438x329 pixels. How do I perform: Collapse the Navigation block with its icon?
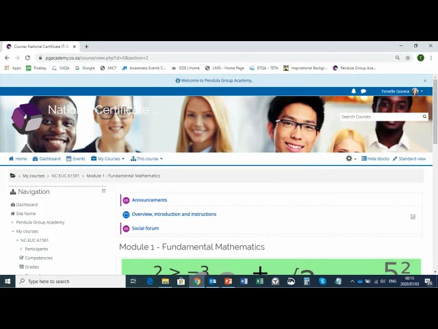(103, 191)
